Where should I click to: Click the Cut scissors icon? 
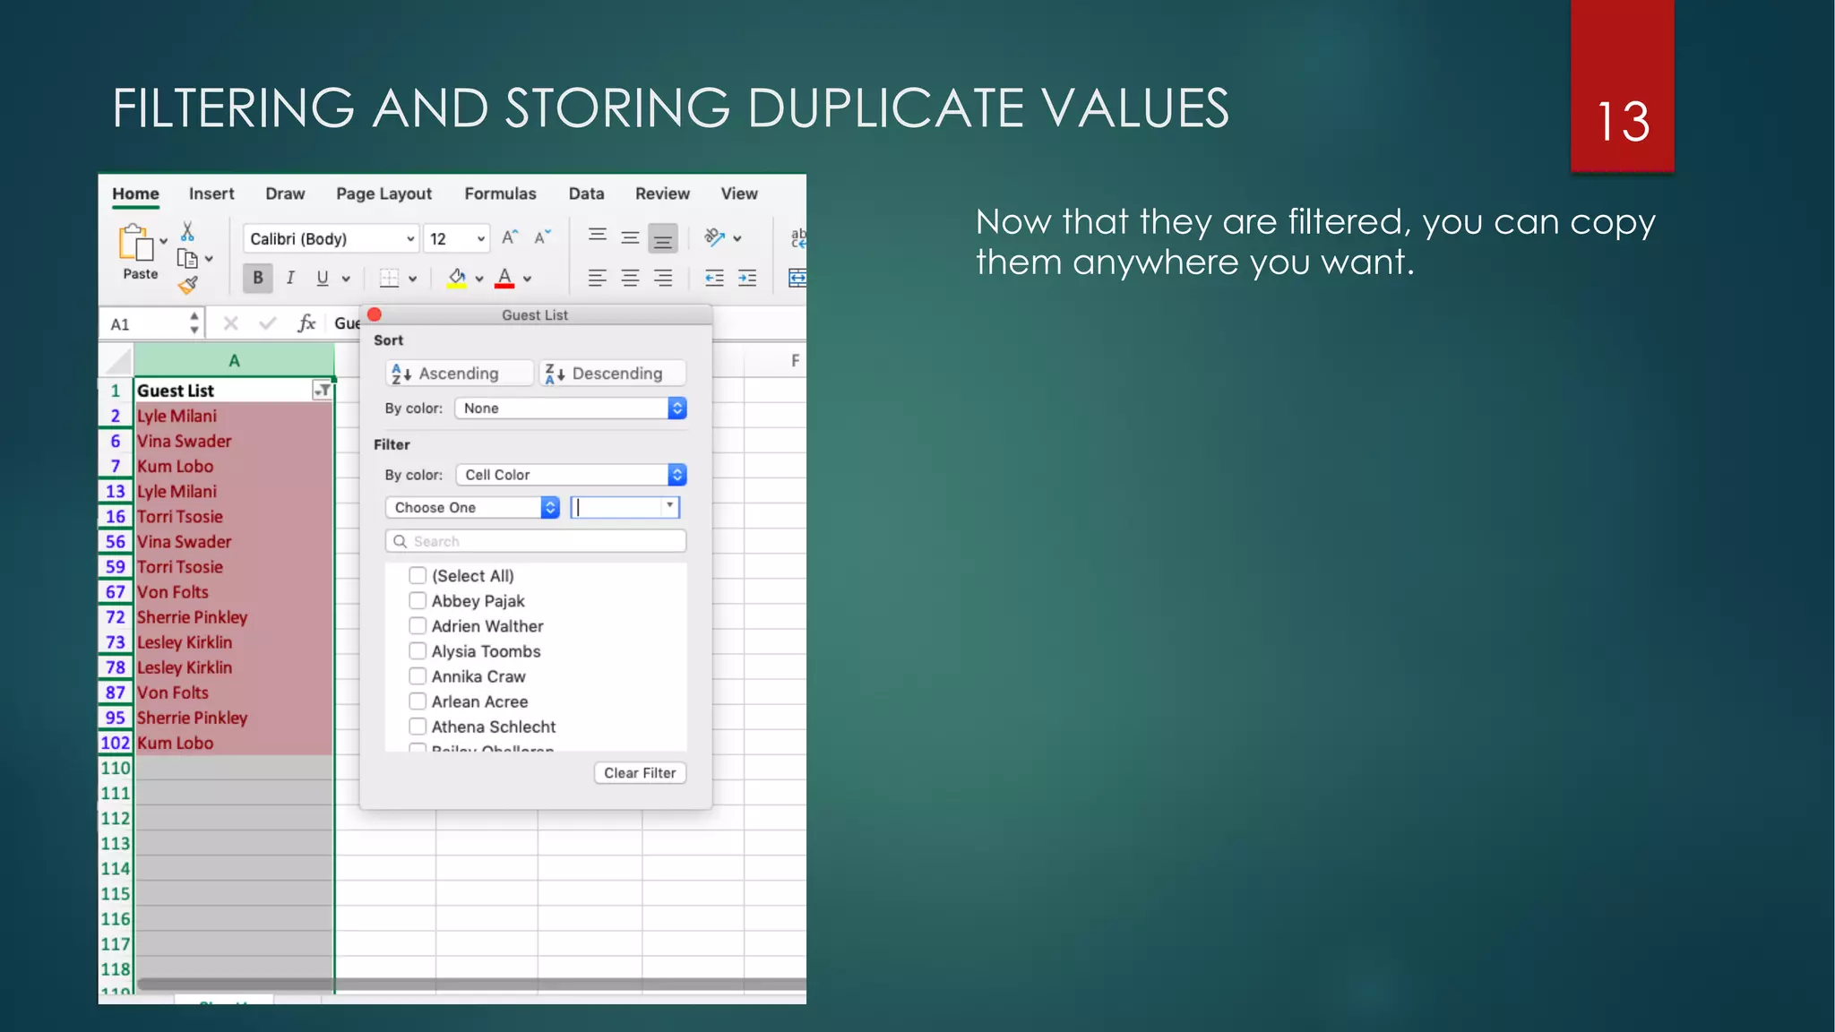pos(187,232)
